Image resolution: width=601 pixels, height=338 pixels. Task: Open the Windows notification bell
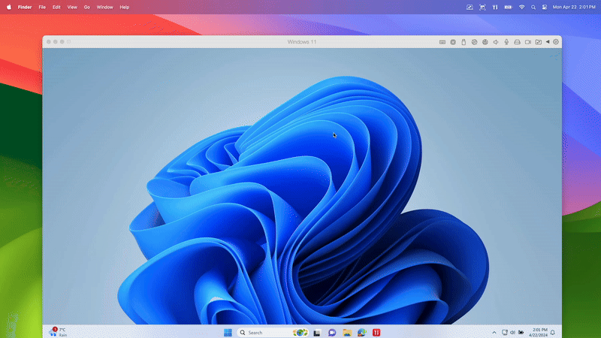click(x=553, y=332)
